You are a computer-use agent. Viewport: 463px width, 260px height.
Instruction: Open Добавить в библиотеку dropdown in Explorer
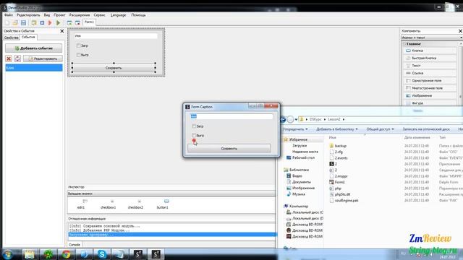click(337, 129)
